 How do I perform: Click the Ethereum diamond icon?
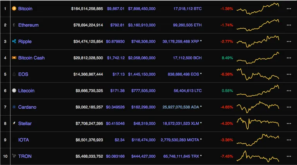14,25
